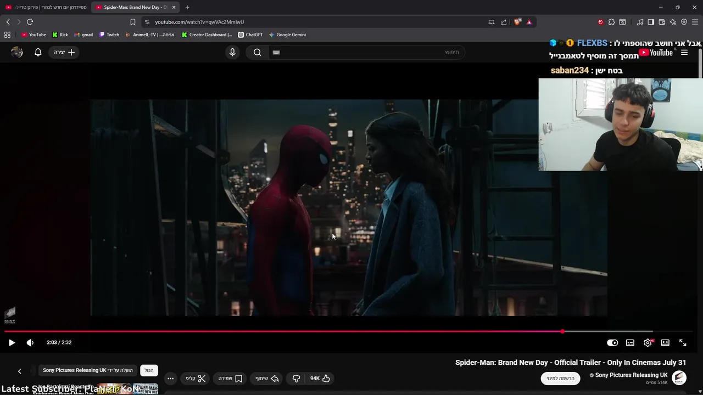Toggle the autoplay switch in the player
The height and width of the screenshot is (395, 703).
tap(612, 342)
